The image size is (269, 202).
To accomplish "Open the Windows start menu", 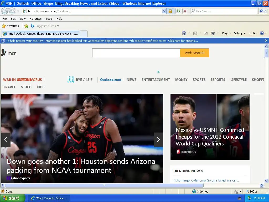I will 12,198.
